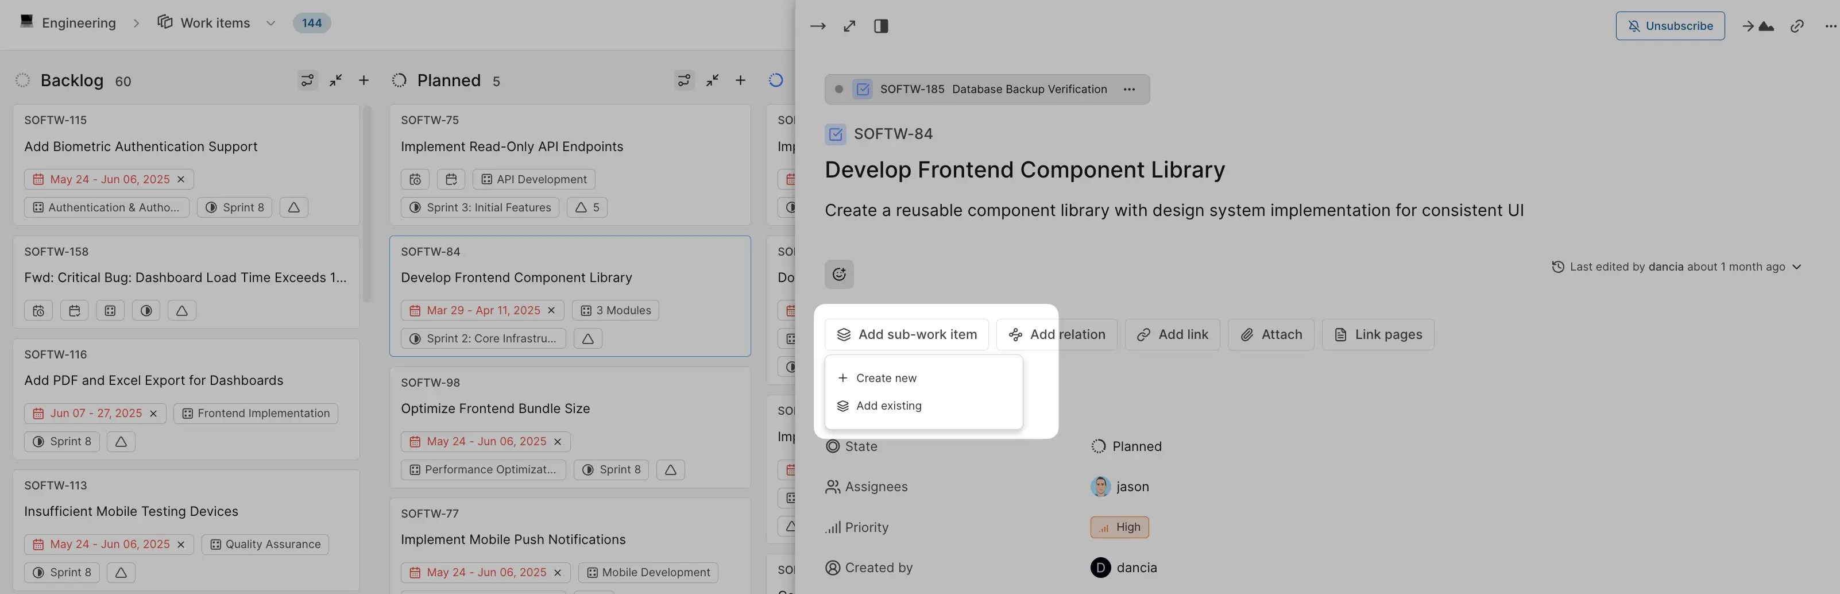The width and height of the screenshot is (1840, 594).
Task: Choose Add existing from sub-work item menu
Action: 923,406
